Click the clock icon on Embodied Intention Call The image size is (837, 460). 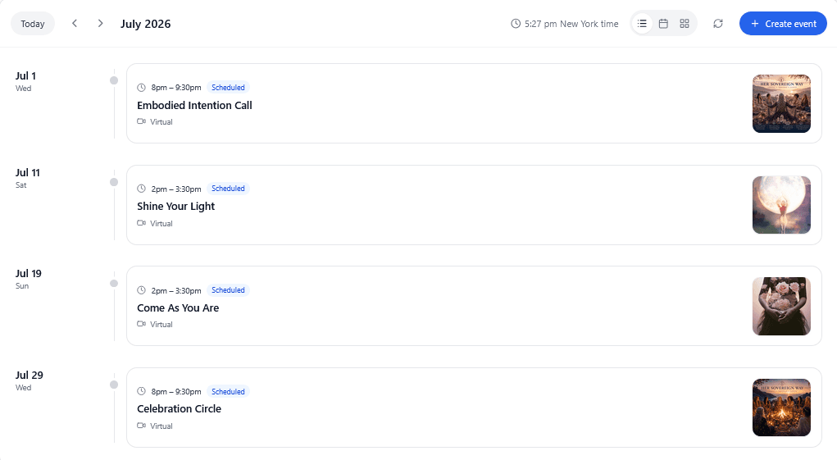pyautogui.click(x=142, y=88)
